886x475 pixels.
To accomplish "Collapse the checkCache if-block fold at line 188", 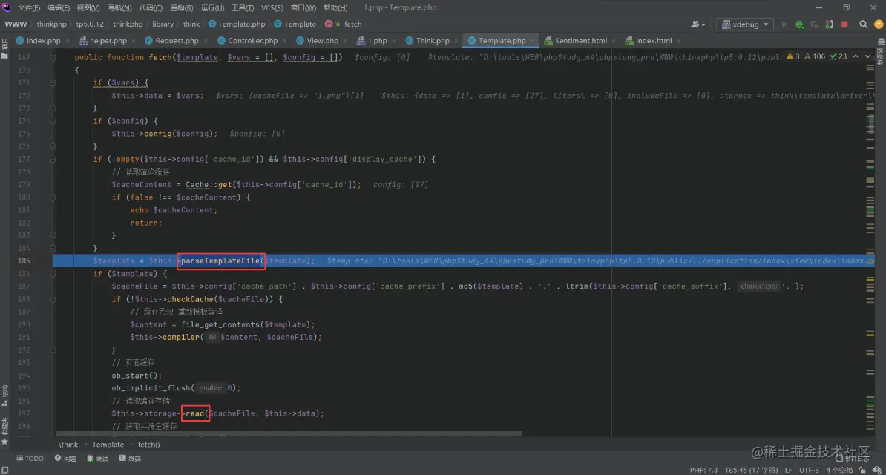I will click(53, 299).
